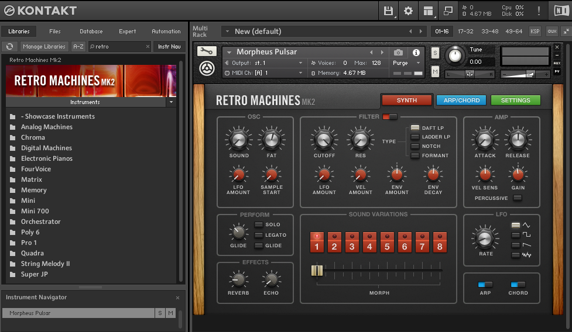Screen dimensions: 572x332
Task: Enable LEGATO in Perform section
Action: pyautogui.click(x=259, y=235)
